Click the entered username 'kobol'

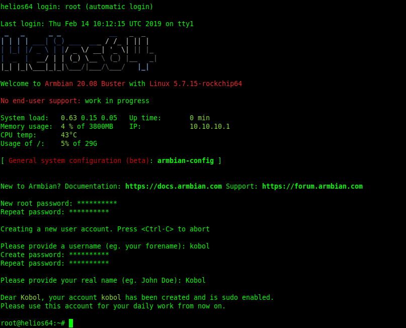pyautogui.click(x=200, y=246)
